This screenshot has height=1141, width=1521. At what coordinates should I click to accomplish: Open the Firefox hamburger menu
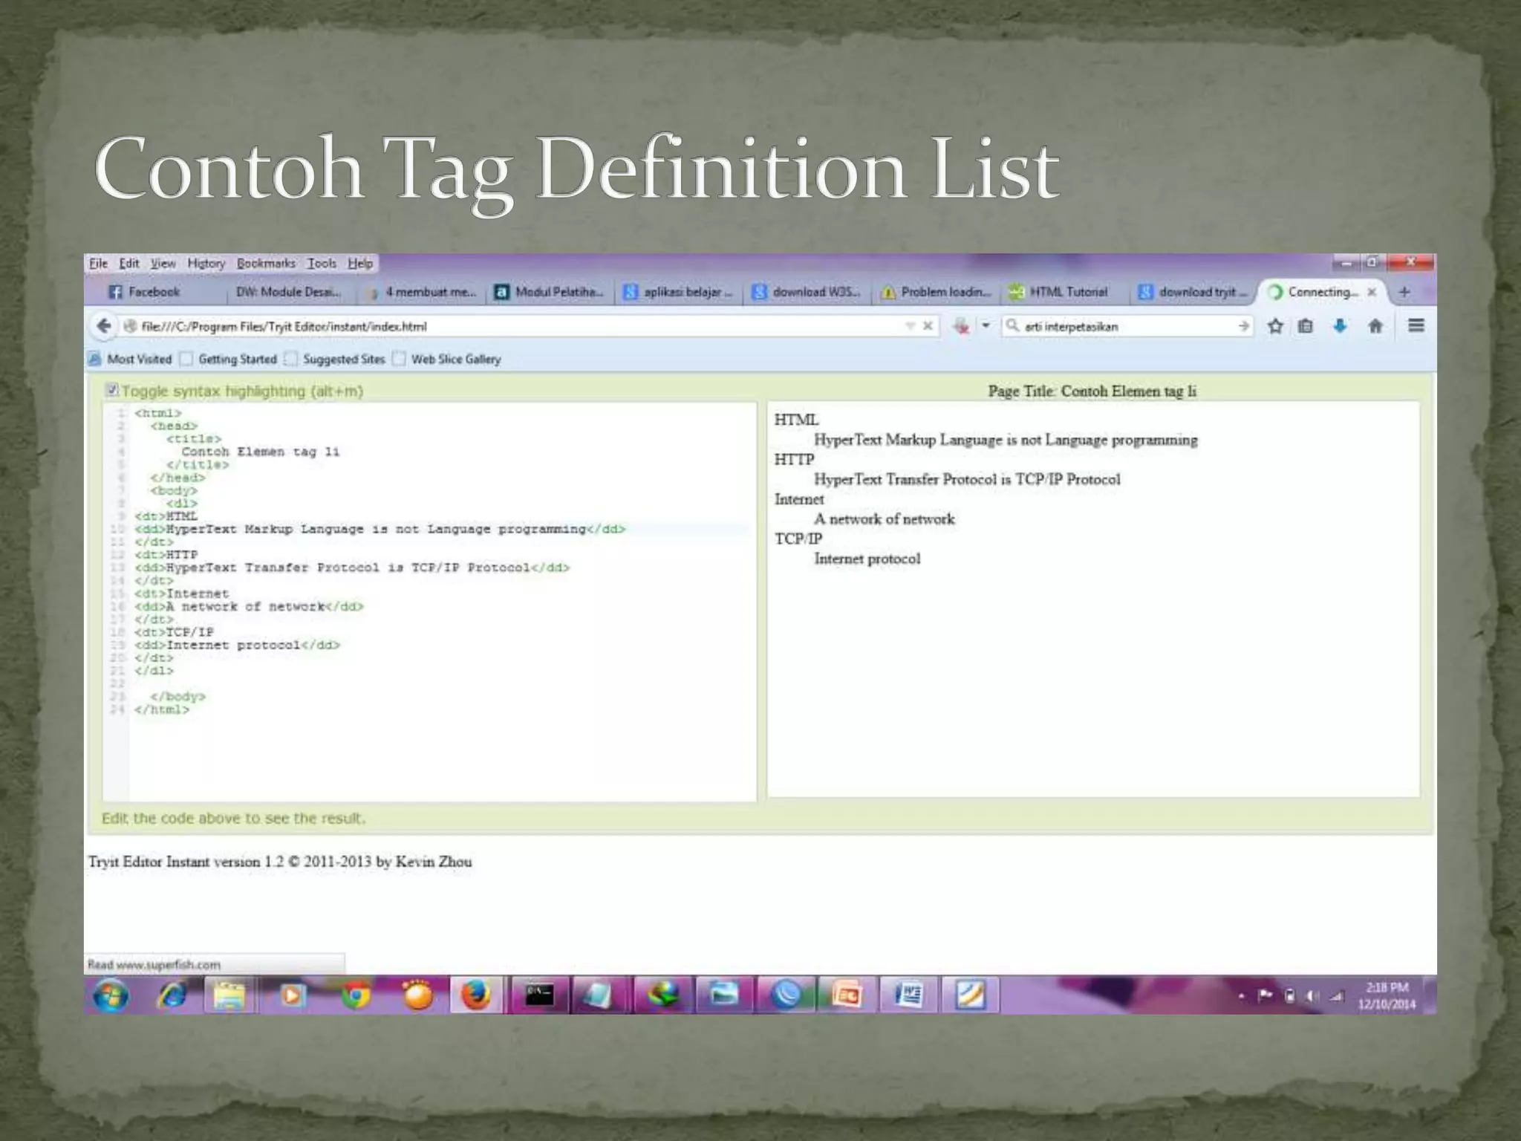point(1416,326)
